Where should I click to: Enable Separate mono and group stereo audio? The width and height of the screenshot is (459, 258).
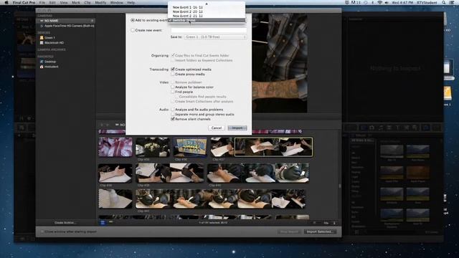173,115
